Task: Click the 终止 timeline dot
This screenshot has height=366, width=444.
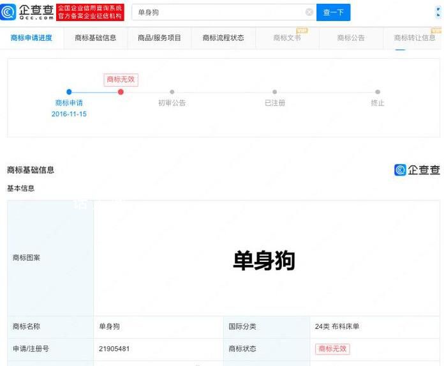Action: [x=378, y=92]
